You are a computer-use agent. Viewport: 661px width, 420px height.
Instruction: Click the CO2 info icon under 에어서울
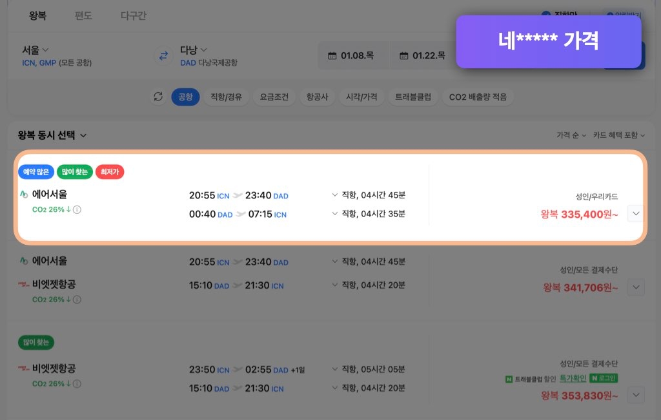tap(77, 209)
